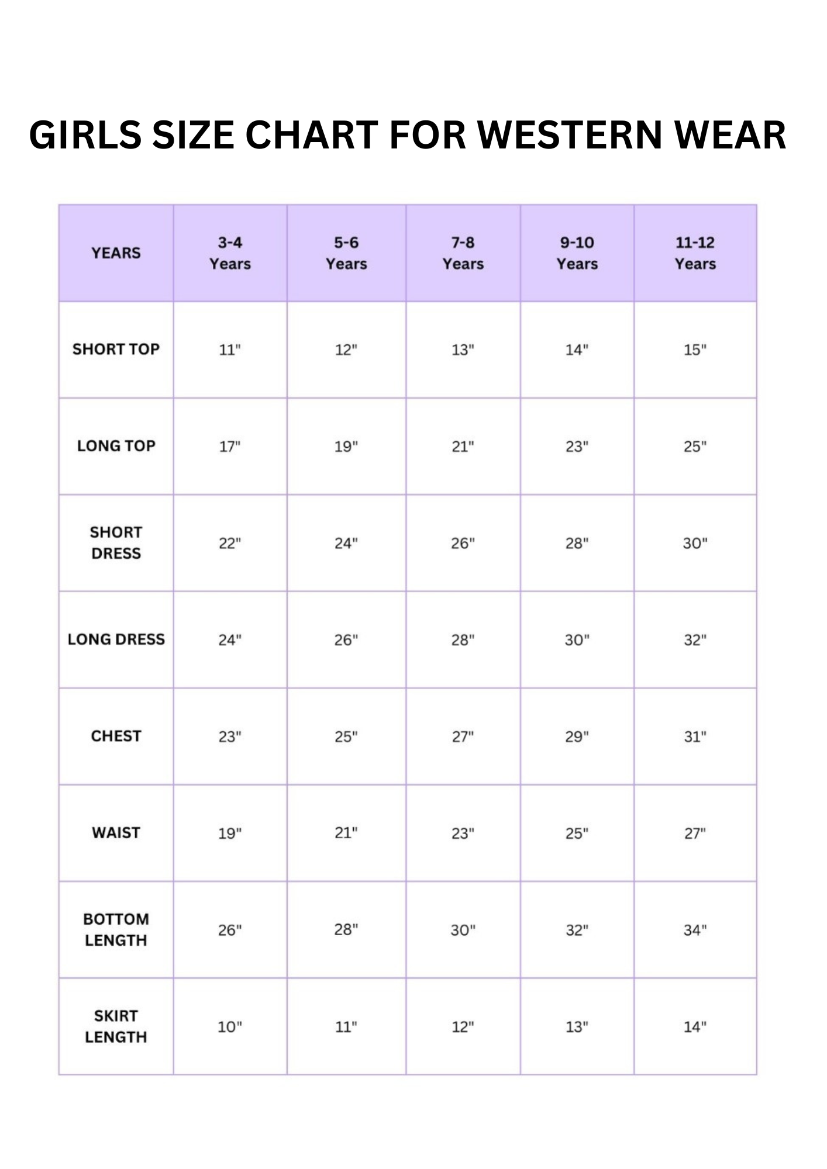Click the LONG TOP row label
Screen dimensions: 827x1169
(116, 446)
